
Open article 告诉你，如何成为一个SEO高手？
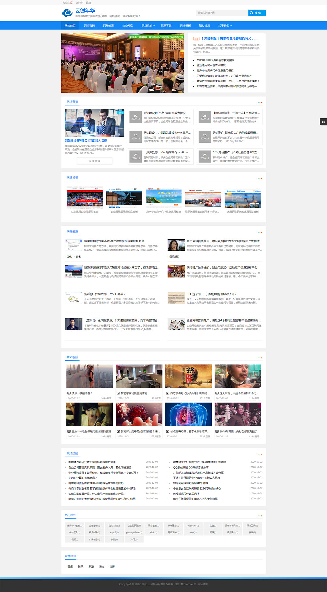pos(105,294)
